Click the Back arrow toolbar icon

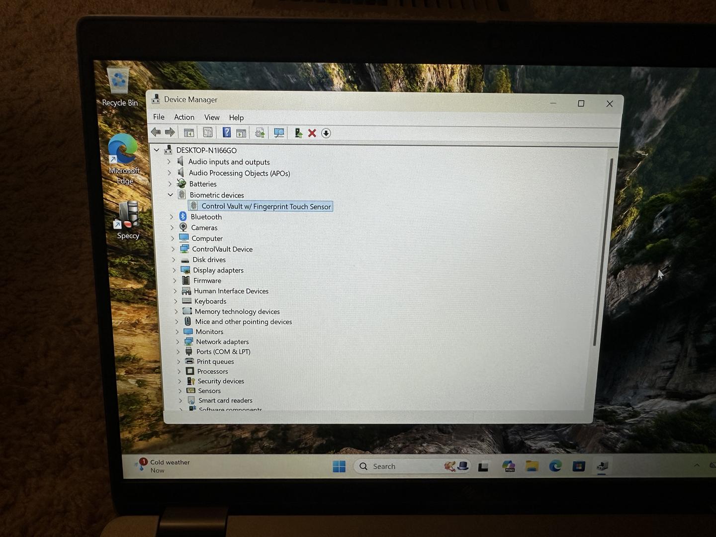point(156,132)
